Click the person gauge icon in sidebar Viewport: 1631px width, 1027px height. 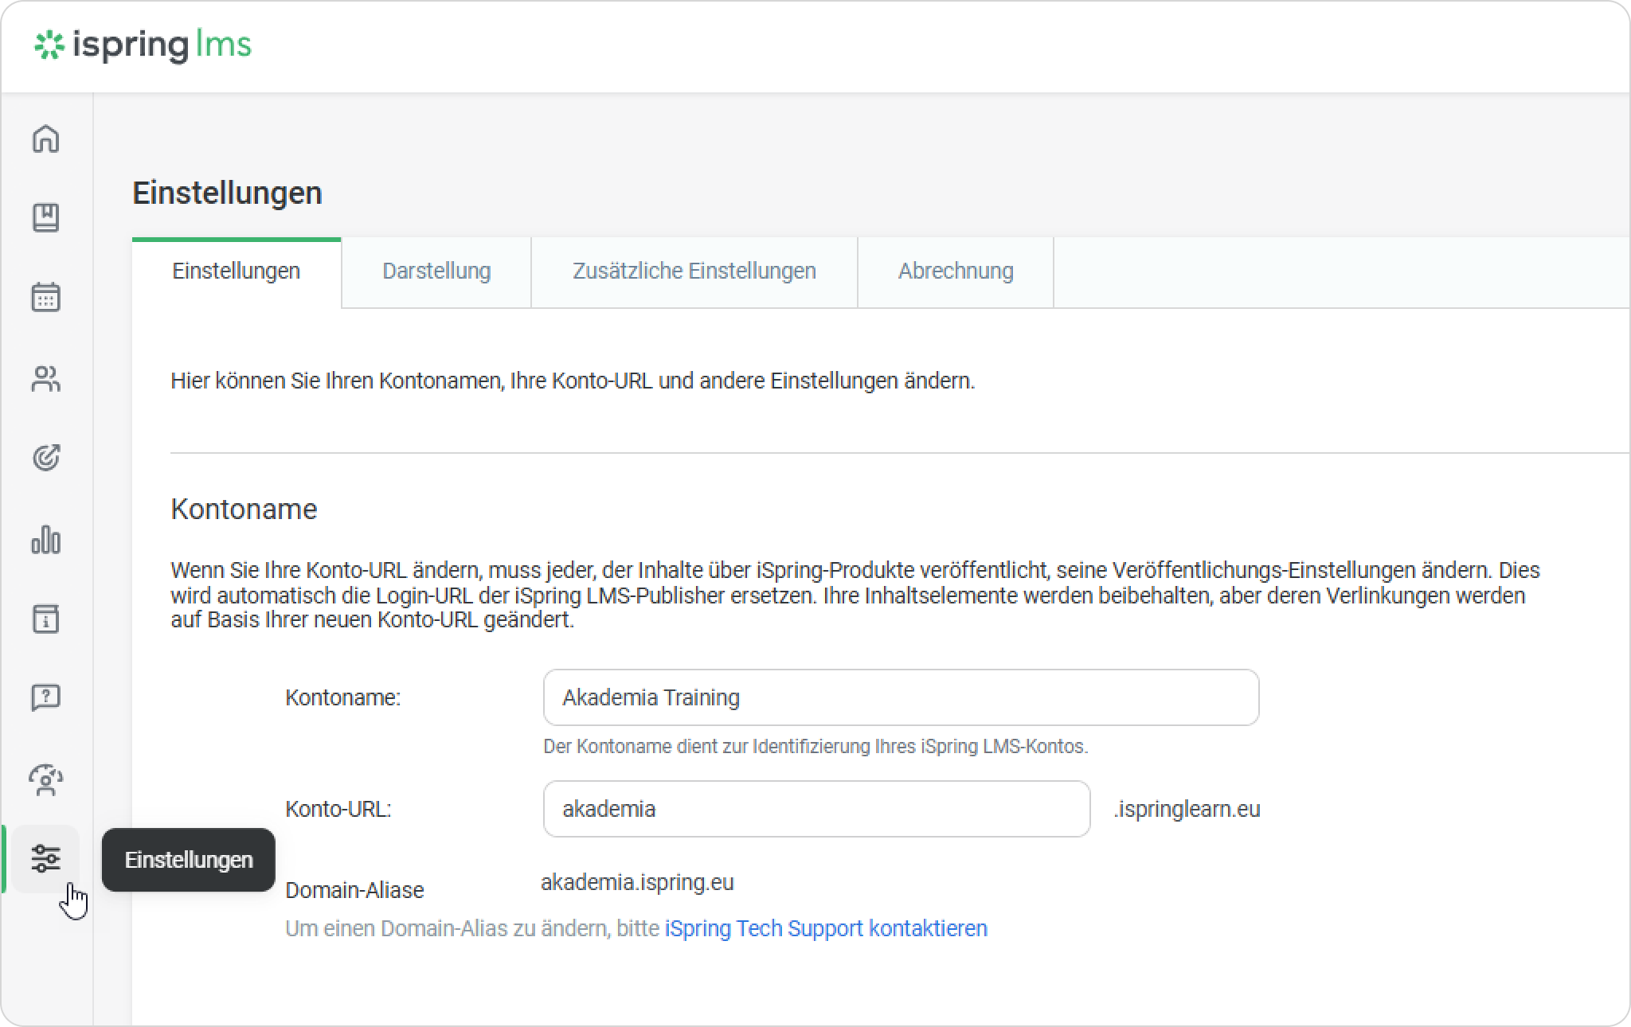click(x=45, y=780)
